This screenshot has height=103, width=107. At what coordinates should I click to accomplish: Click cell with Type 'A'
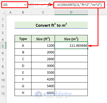tap(23, 45)
